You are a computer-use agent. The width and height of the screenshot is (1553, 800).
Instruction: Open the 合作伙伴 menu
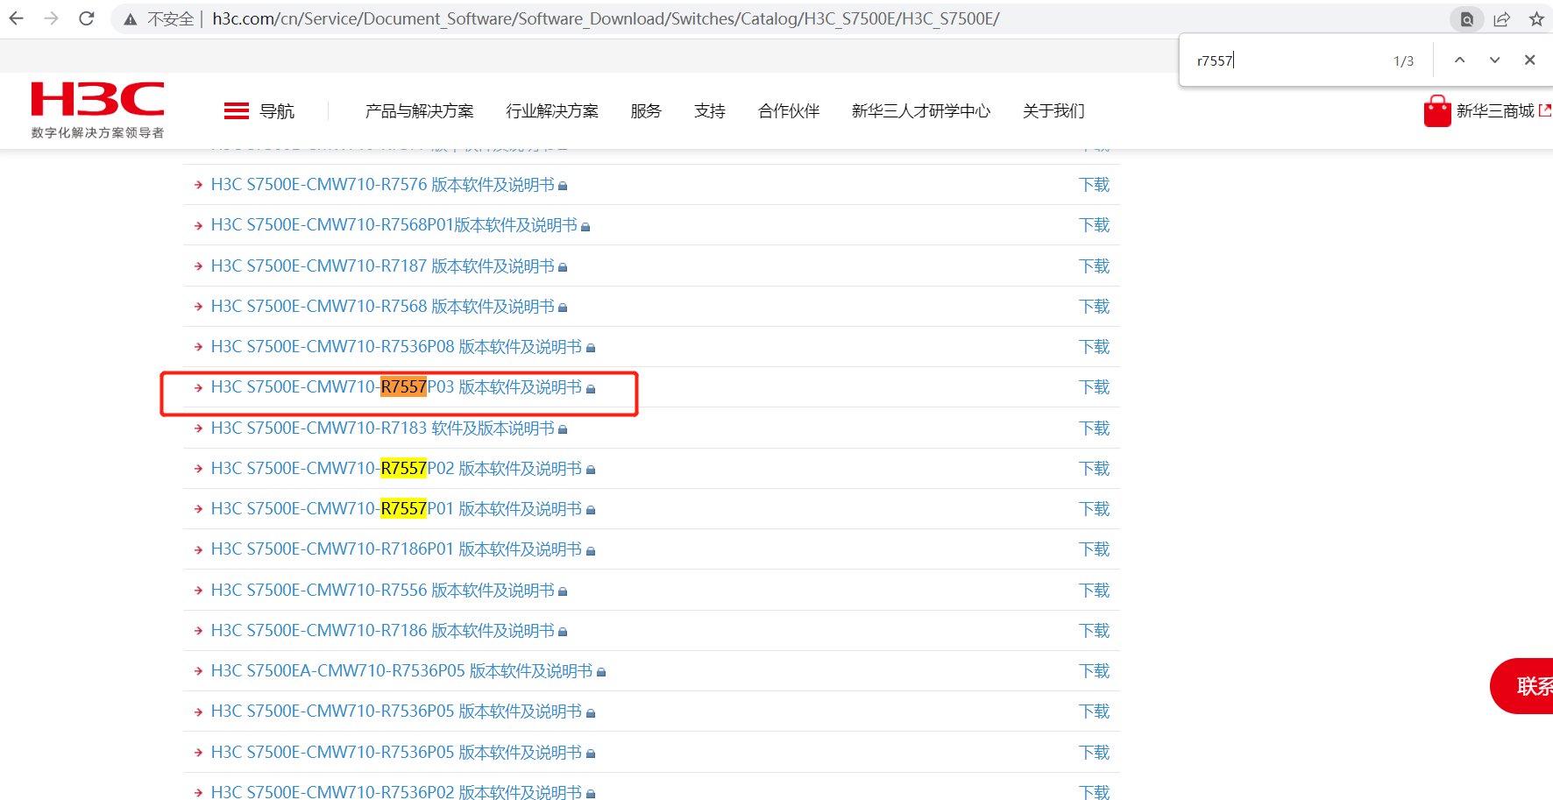click(789, 111)
